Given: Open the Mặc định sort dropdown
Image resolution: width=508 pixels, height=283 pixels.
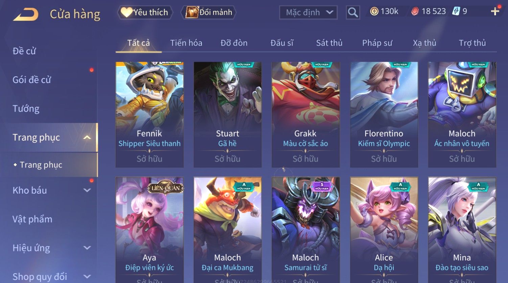Looking at the screenshot, I should point(308,12).
